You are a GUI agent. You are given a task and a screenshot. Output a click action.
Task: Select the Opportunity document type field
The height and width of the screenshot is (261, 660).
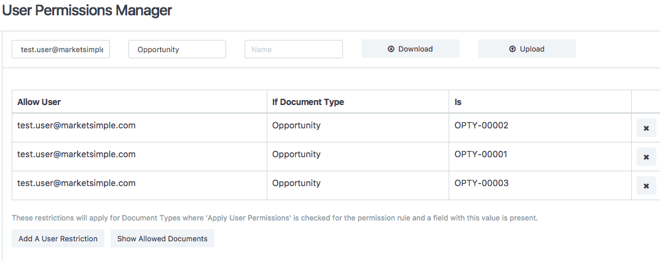pyautogui.click(x=177, y=49)
